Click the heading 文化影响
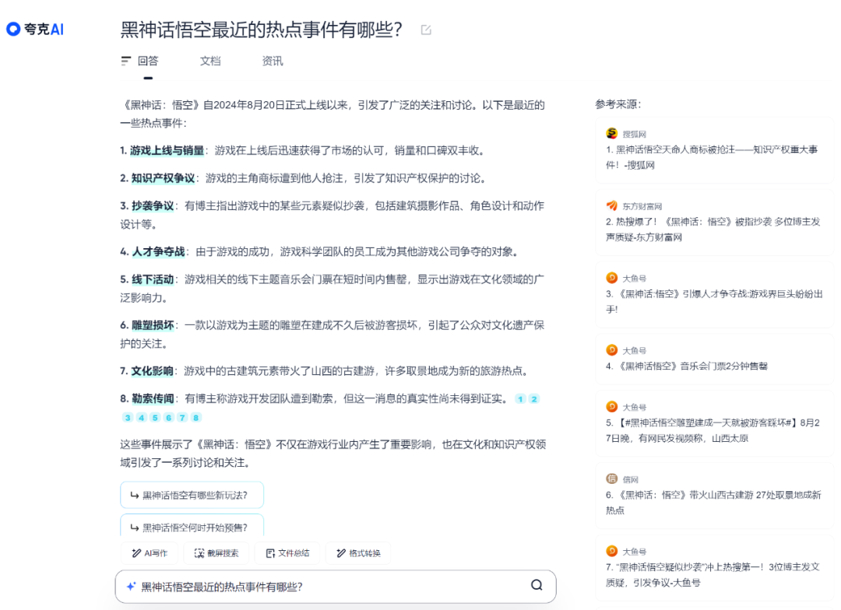This screenshot has height=610, width=841. (x=153, y=371)
